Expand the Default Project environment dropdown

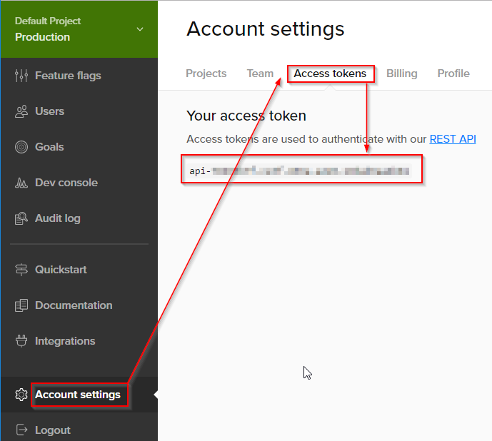coord(140,29)
